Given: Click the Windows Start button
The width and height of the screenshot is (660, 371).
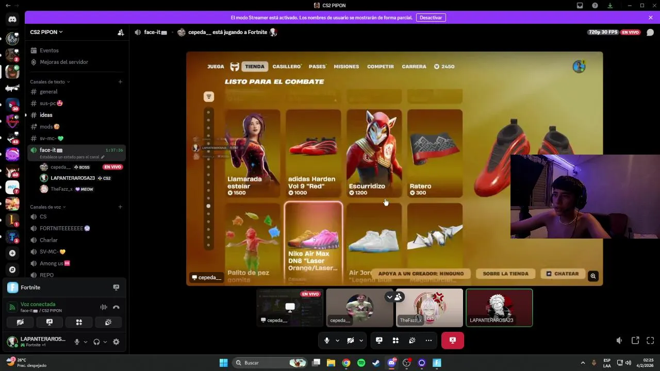Looking at the screenshot, I should tap(223, 363).
